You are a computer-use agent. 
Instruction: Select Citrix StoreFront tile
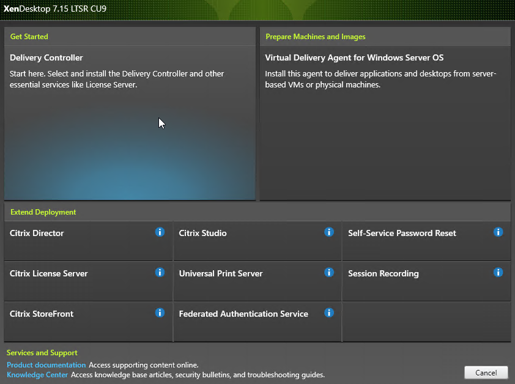tap(88, 322)
